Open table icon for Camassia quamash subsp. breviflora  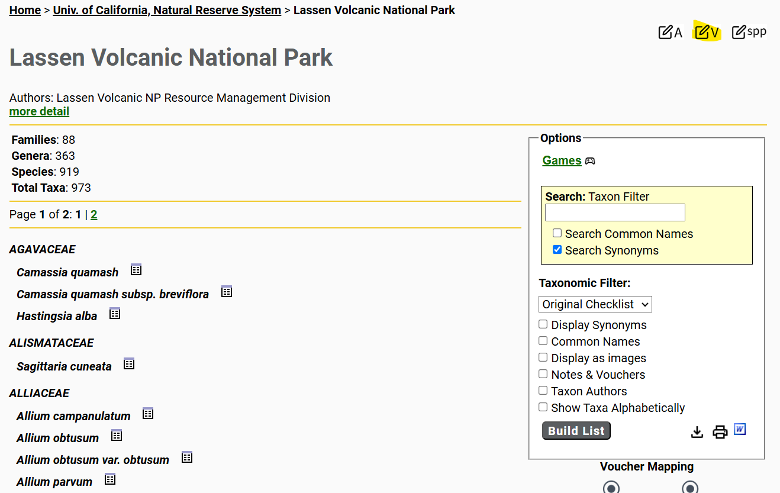click(x=227, y=292)
